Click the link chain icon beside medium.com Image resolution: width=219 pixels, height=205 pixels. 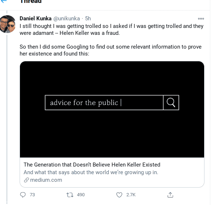pyautogui.click(x=26, y=180)
